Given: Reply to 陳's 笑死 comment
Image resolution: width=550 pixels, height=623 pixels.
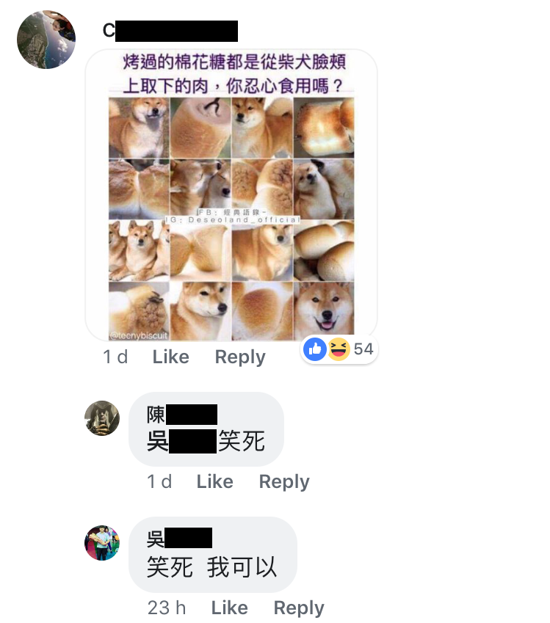Looking at the screenshot, I should click(x=284, y=481).
